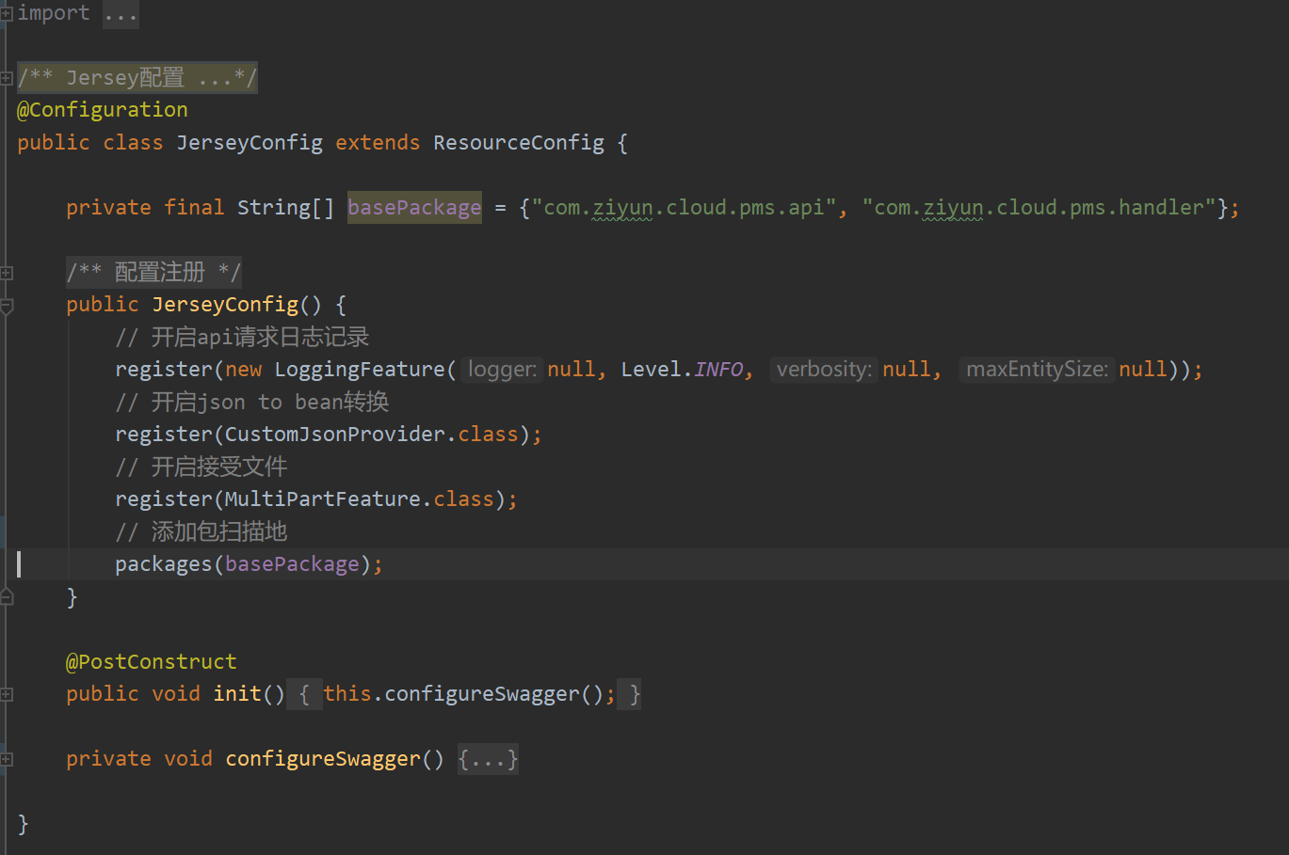Unfold the collapsed import '...' placeholder
This screenshot has width=1289, height=855.
121,14
